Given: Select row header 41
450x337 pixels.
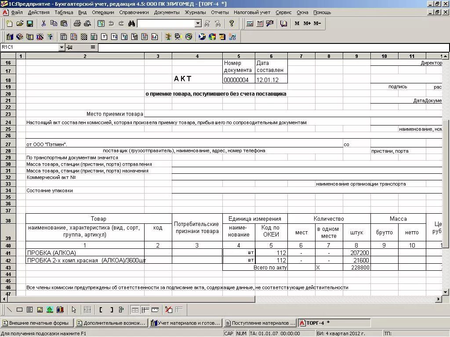Looking at the screenshot, I should tap(8, 253).
